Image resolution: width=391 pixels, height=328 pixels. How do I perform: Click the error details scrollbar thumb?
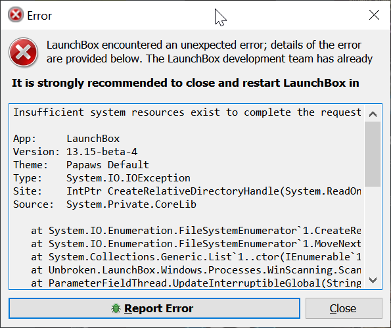point(373,154)
